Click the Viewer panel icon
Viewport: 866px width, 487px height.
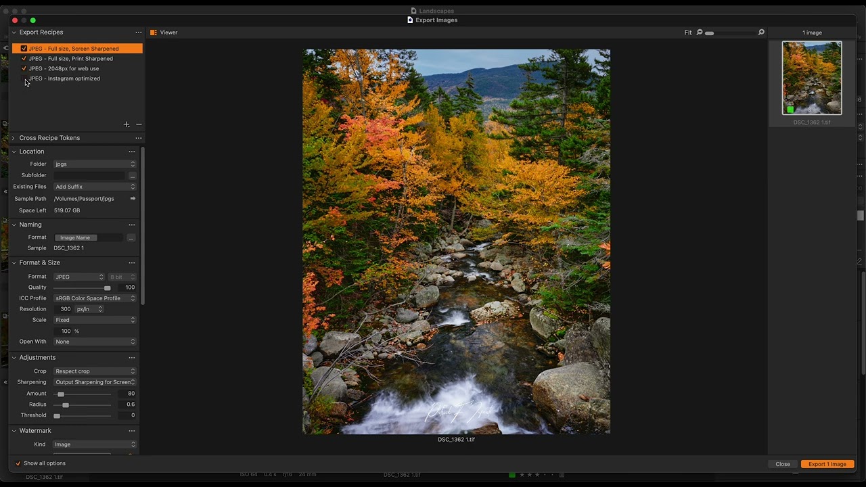point(154,32)
